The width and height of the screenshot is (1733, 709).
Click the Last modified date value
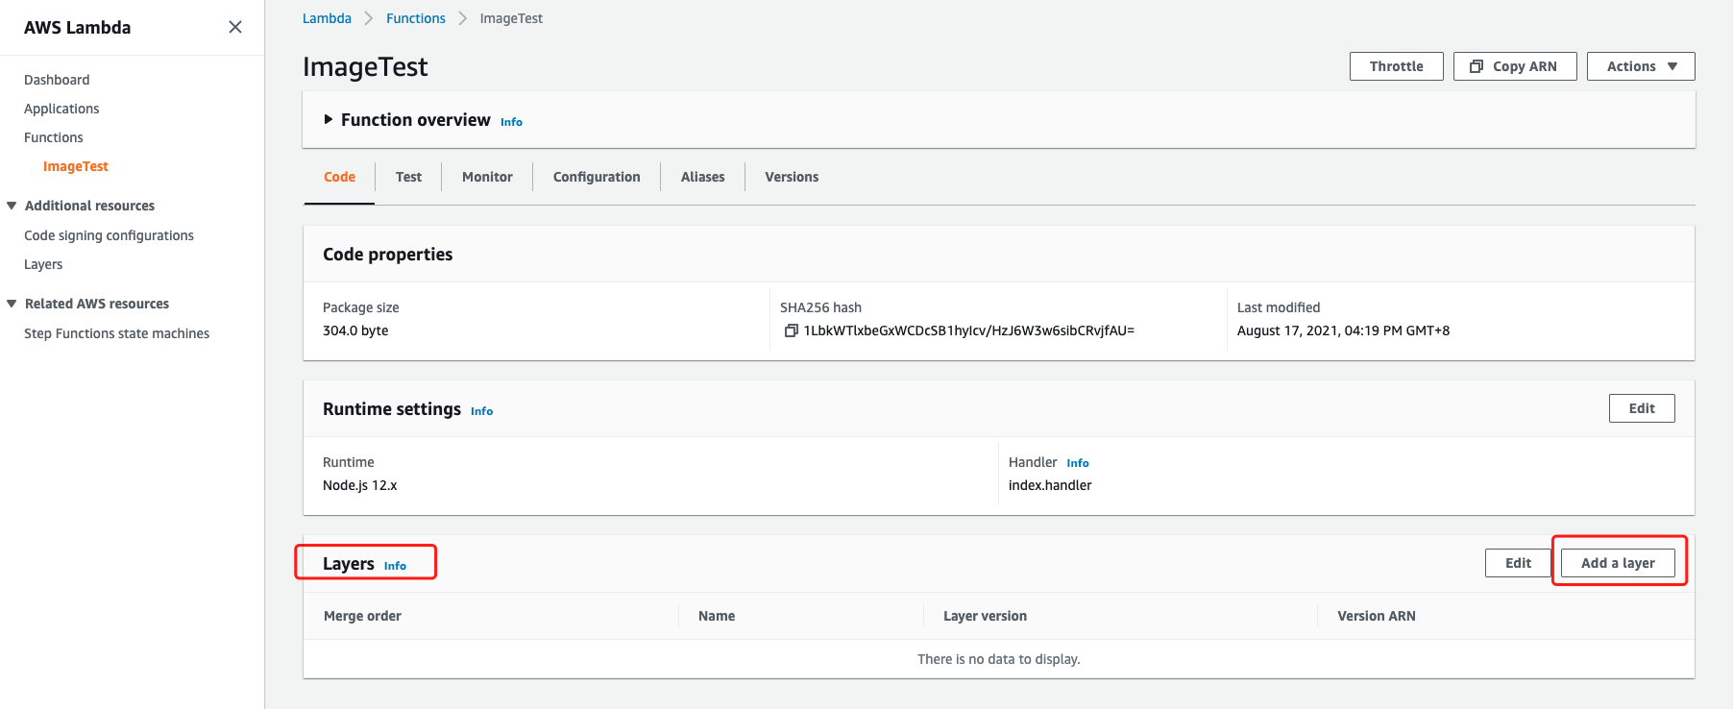coord(1343,330)
